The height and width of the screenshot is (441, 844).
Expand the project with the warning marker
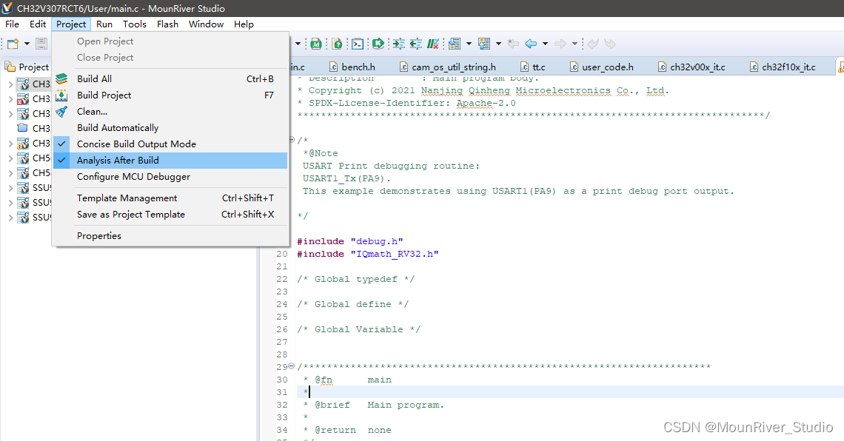click(x=10, y=144)
